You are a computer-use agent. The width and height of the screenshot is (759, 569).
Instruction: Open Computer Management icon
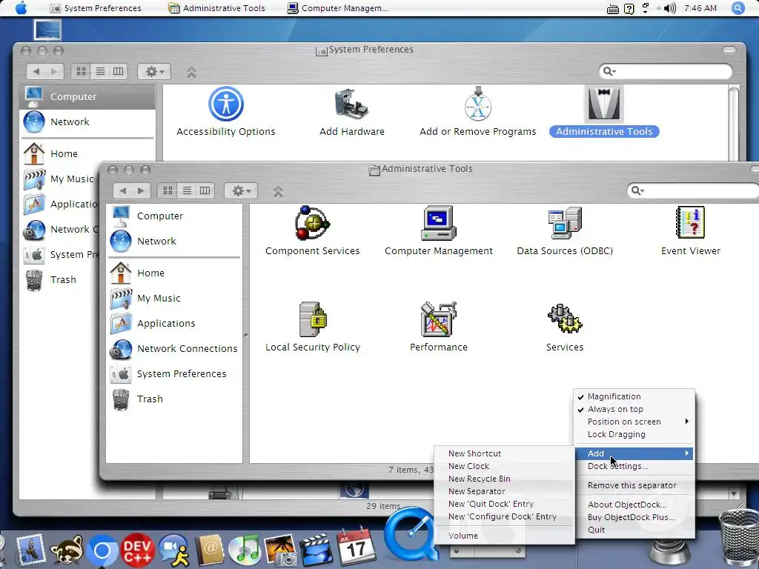439,223
